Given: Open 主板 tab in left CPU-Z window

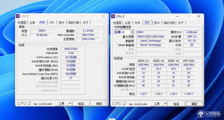Looking at the screenshot, I should 32,23.
